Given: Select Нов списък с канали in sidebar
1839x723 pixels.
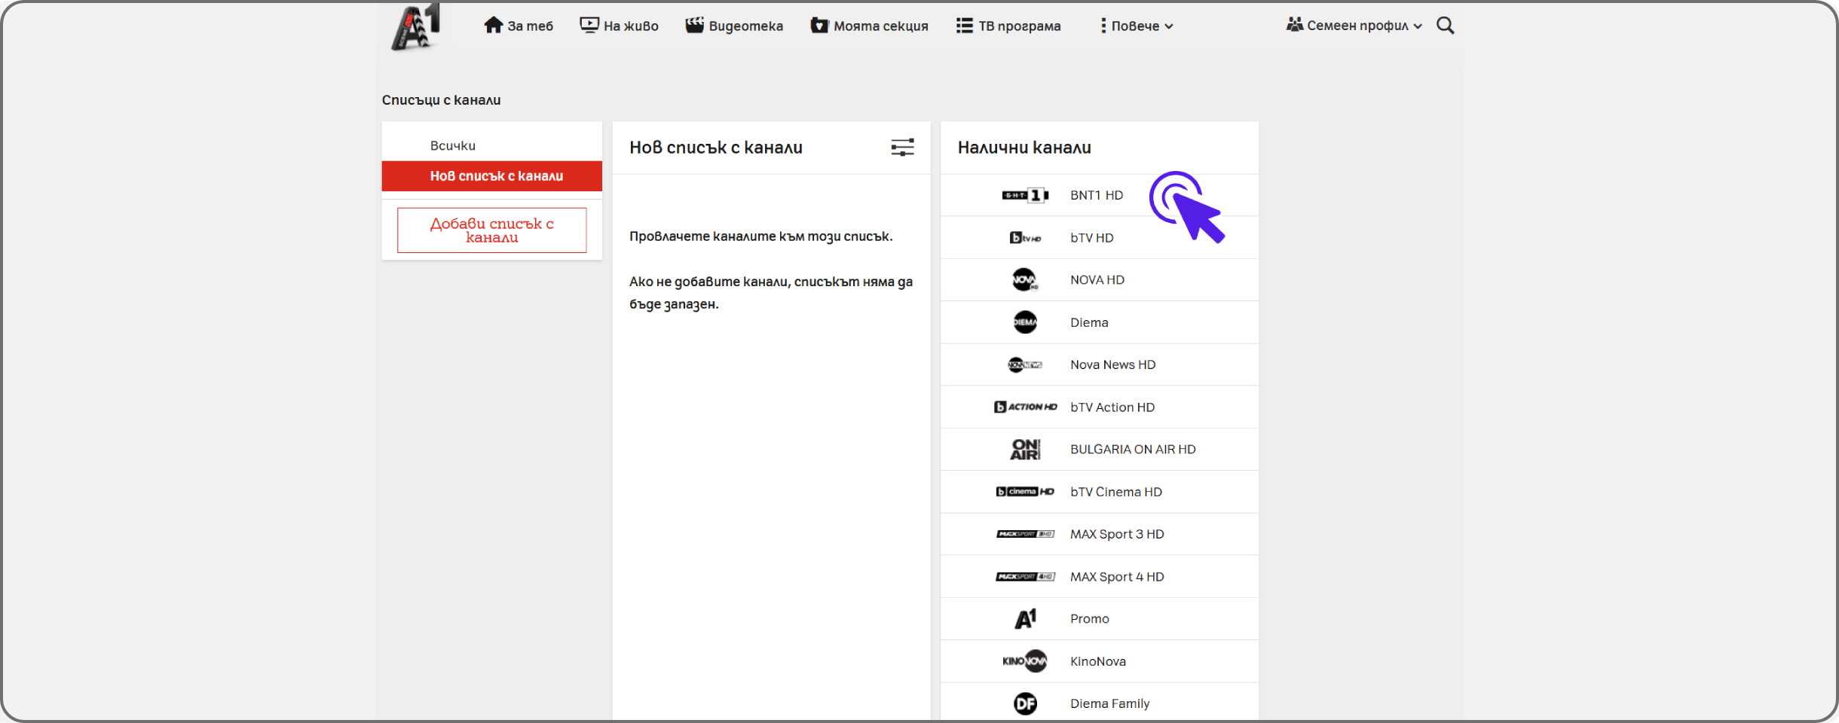Looking at the screenshot, I should pos(491,175).
